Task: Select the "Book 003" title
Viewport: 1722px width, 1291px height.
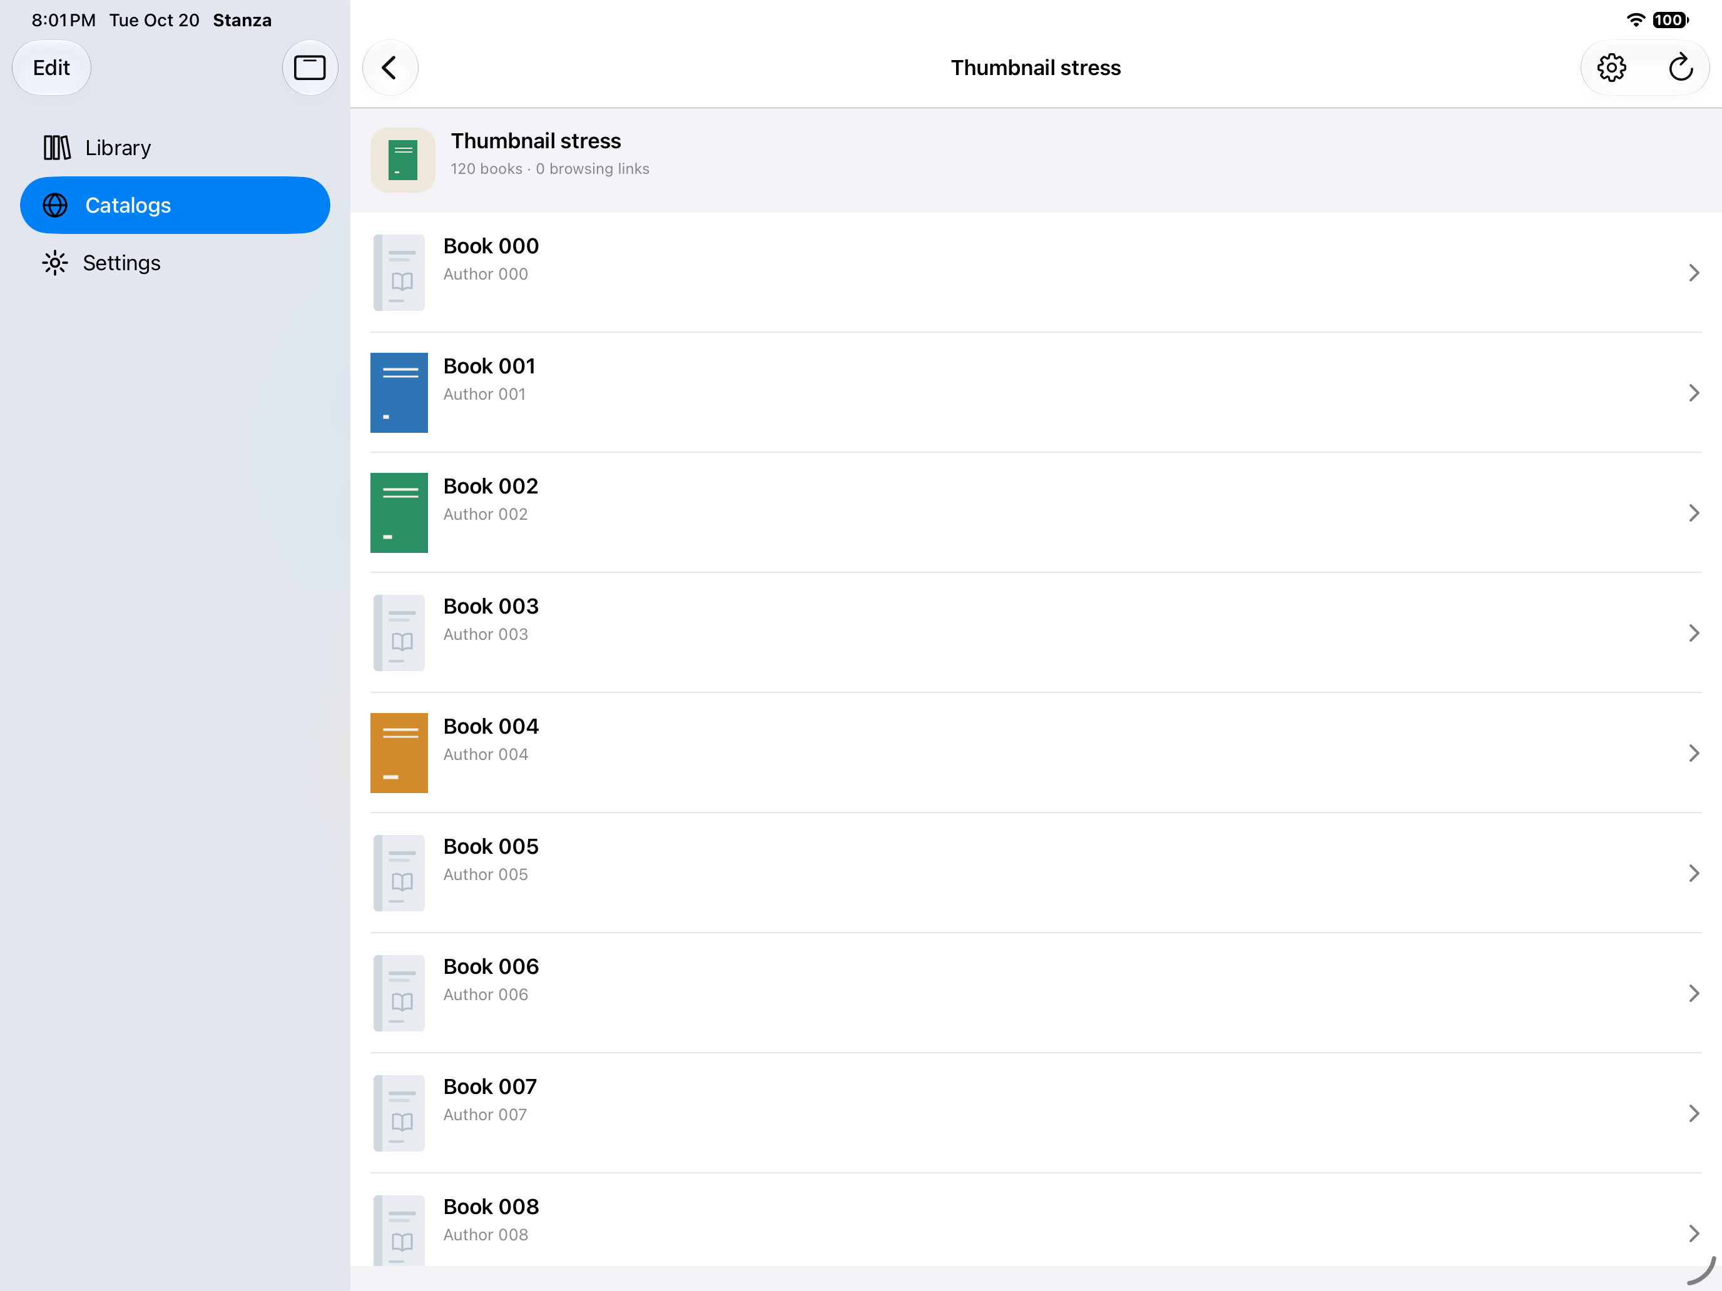Action: coord(491,606)
